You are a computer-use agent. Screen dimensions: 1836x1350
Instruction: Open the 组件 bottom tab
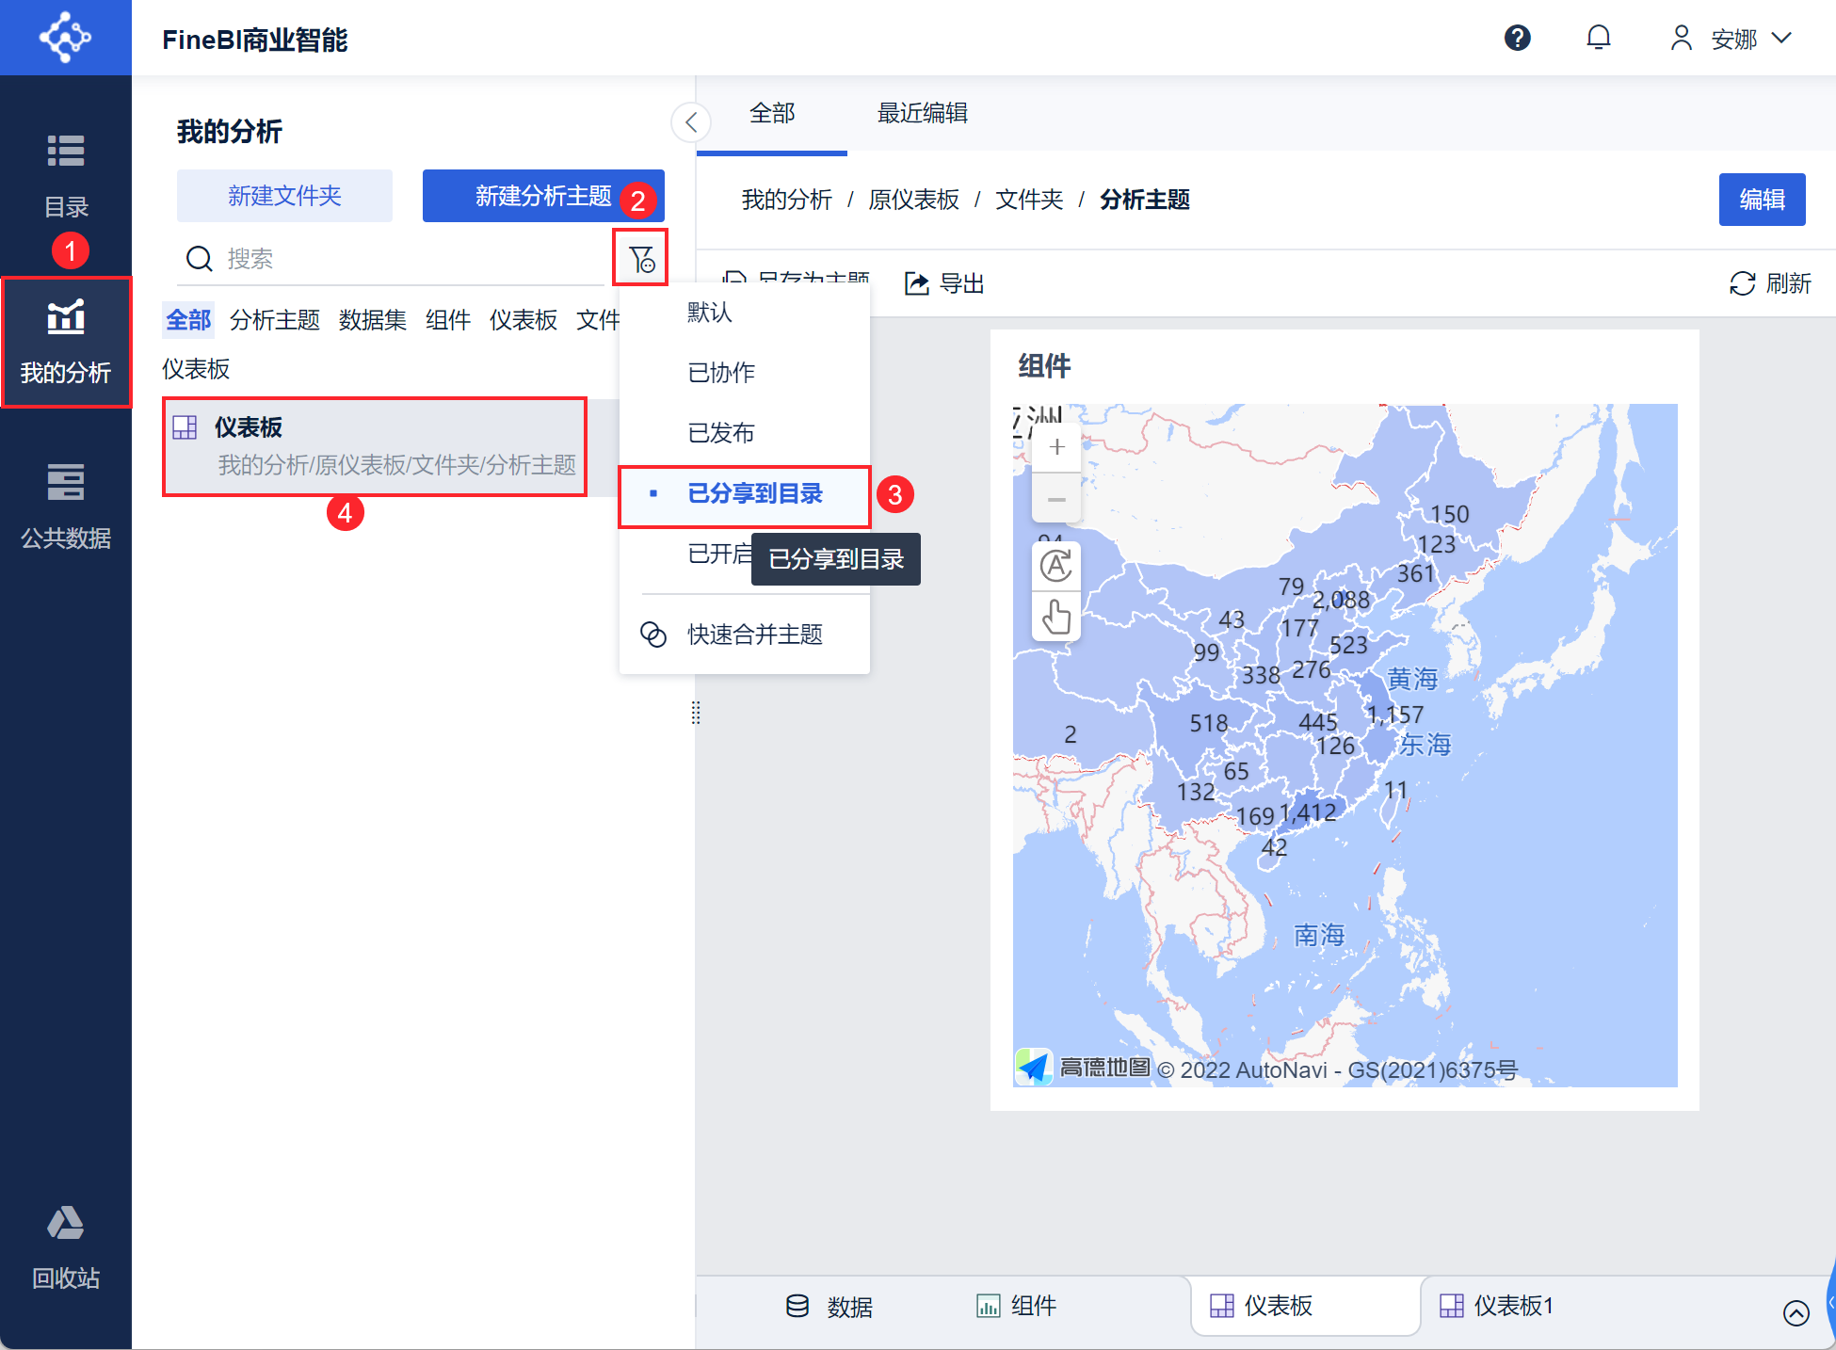[1017, 1306]
